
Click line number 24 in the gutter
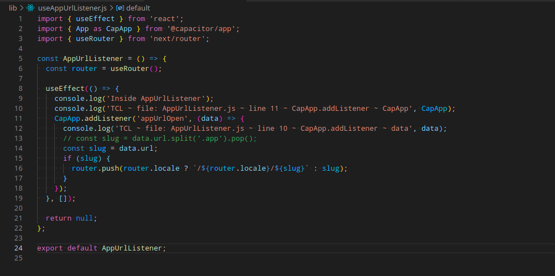(x=18, y=248)
